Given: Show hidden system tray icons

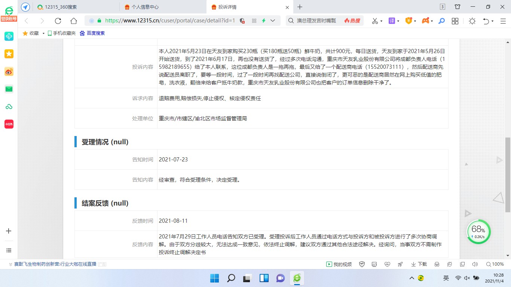Looking at the screenshot, I should click(412, 278).
